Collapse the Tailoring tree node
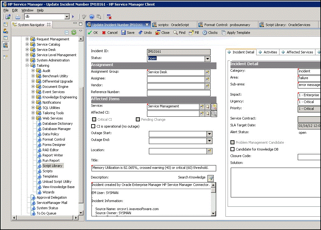 (27, 65)
